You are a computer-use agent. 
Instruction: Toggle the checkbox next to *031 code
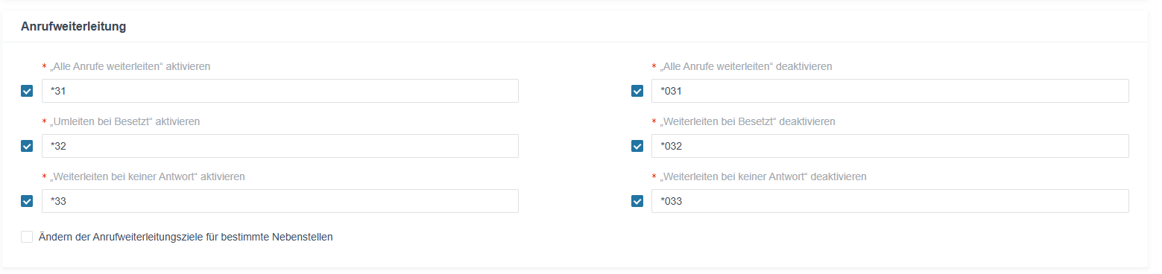tap(637, 91)
